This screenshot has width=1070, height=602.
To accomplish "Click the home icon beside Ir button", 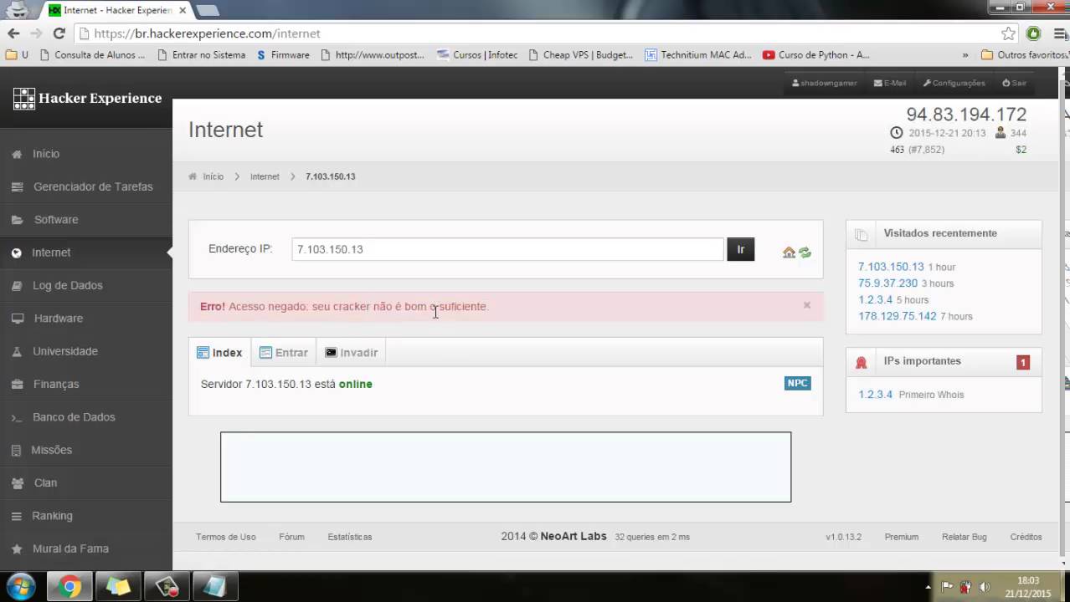I will [x=789, y=253].
